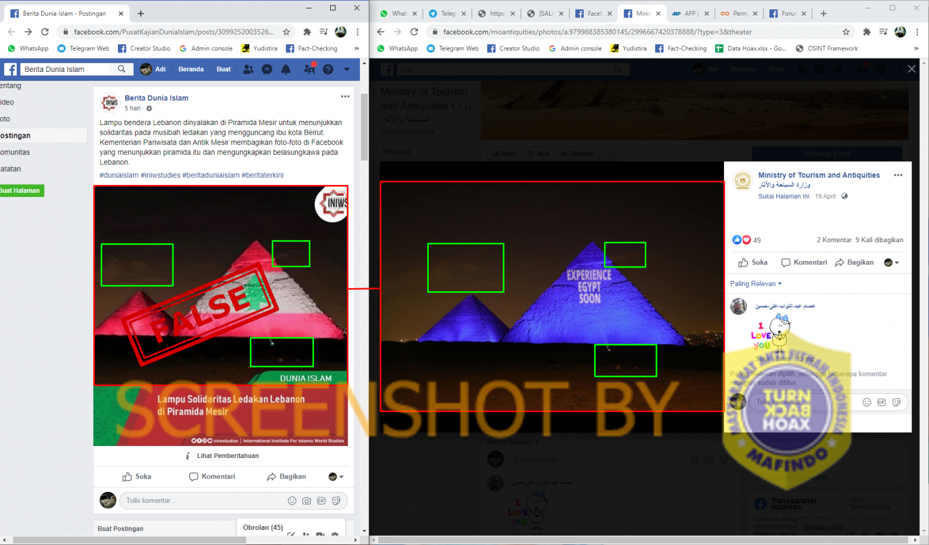Open options dots on Ministry of Tourism photo

coord(898,175)
